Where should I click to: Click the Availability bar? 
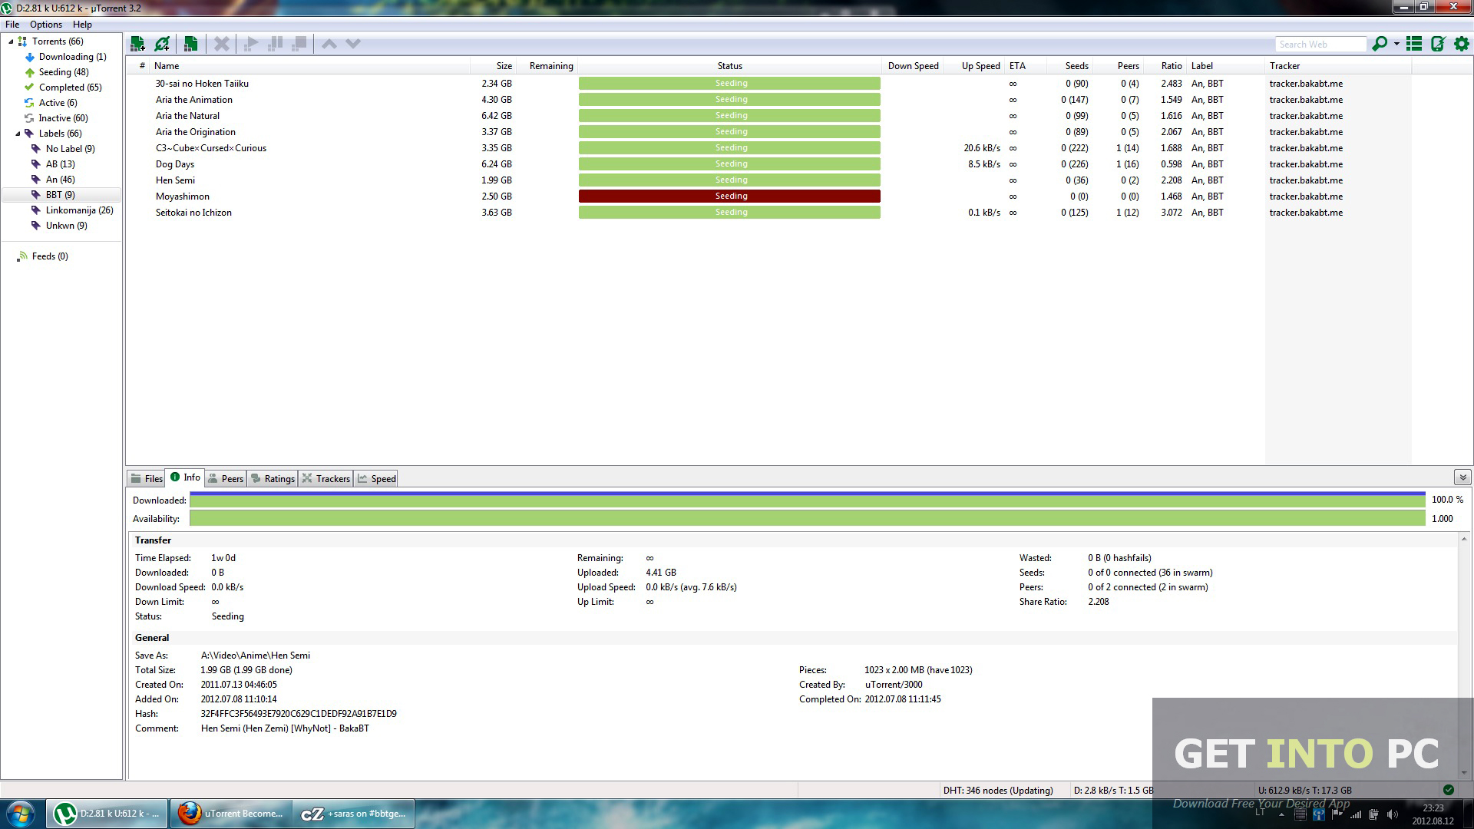(x=808, y=519)
